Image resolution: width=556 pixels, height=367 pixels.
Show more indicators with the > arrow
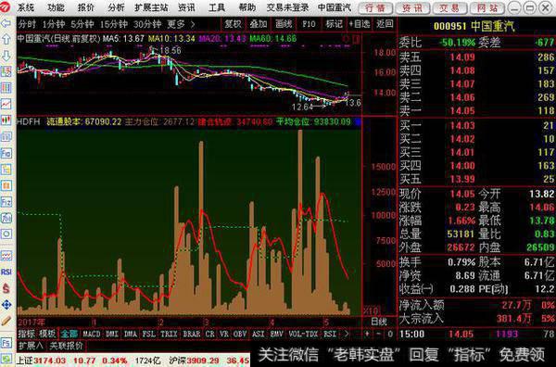pyautogui.click(x=347, y=334)
